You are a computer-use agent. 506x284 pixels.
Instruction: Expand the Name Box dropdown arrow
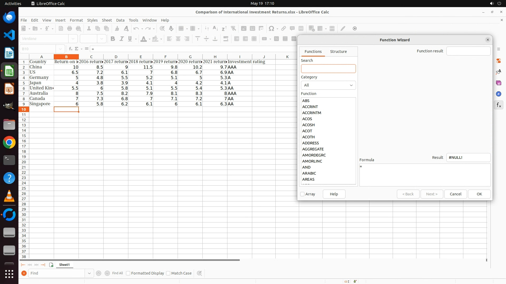pos(60,49)
